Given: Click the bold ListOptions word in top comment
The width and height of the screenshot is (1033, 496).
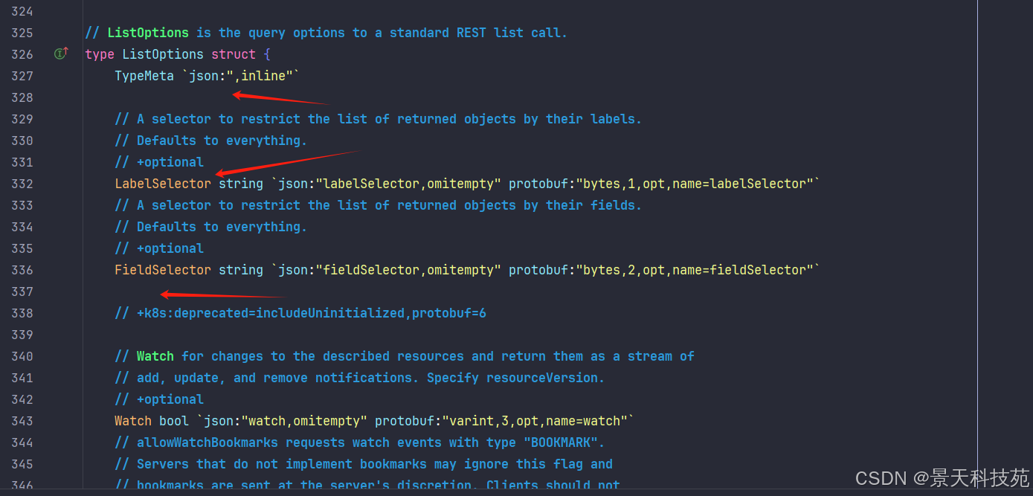Looking at the screenshot, I should click(x=147, y=33).
